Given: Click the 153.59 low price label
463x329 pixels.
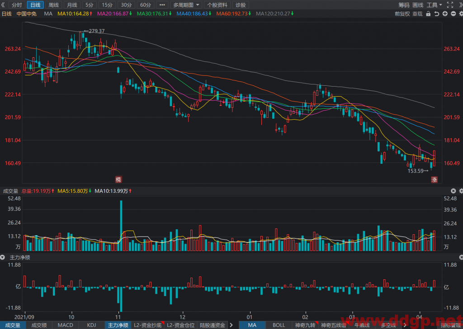Looking at the screenshot, I should click(416, 171).
